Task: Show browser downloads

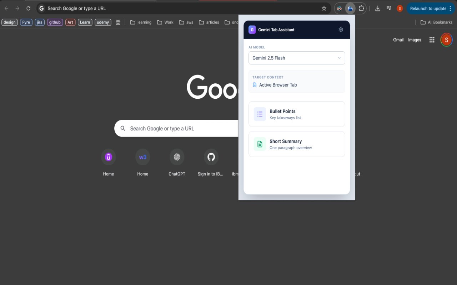Action: point(377,9)
